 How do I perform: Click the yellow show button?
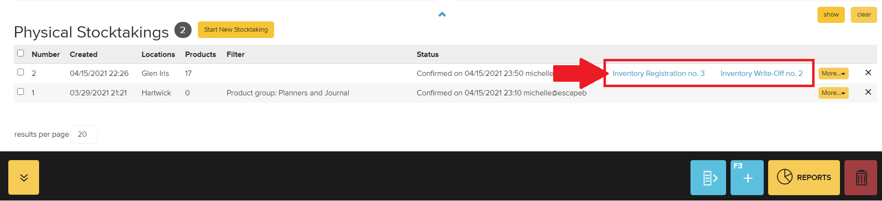831,15
